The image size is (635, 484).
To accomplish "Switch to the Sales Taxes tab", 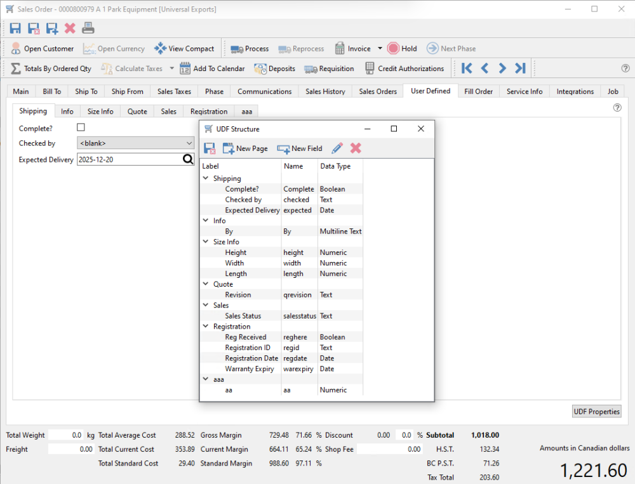I will point(174,91).
